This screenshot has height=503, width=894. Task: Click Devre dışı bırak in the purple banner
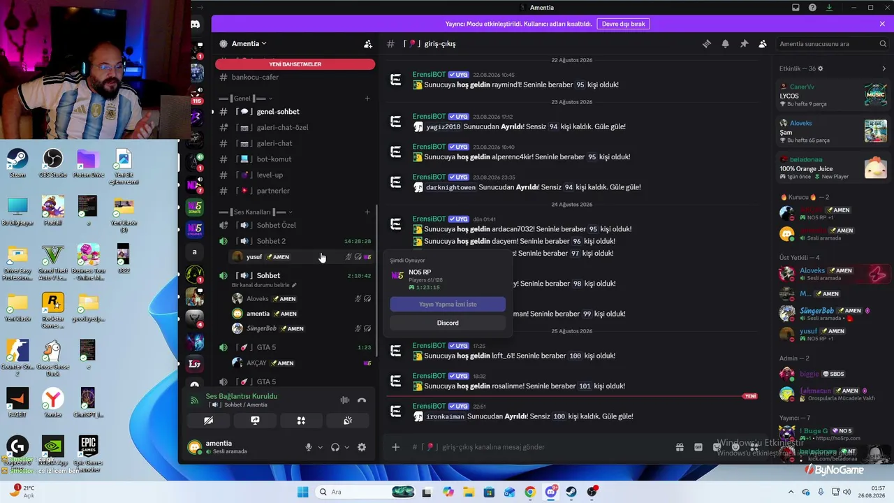click(x=623, y=24)
